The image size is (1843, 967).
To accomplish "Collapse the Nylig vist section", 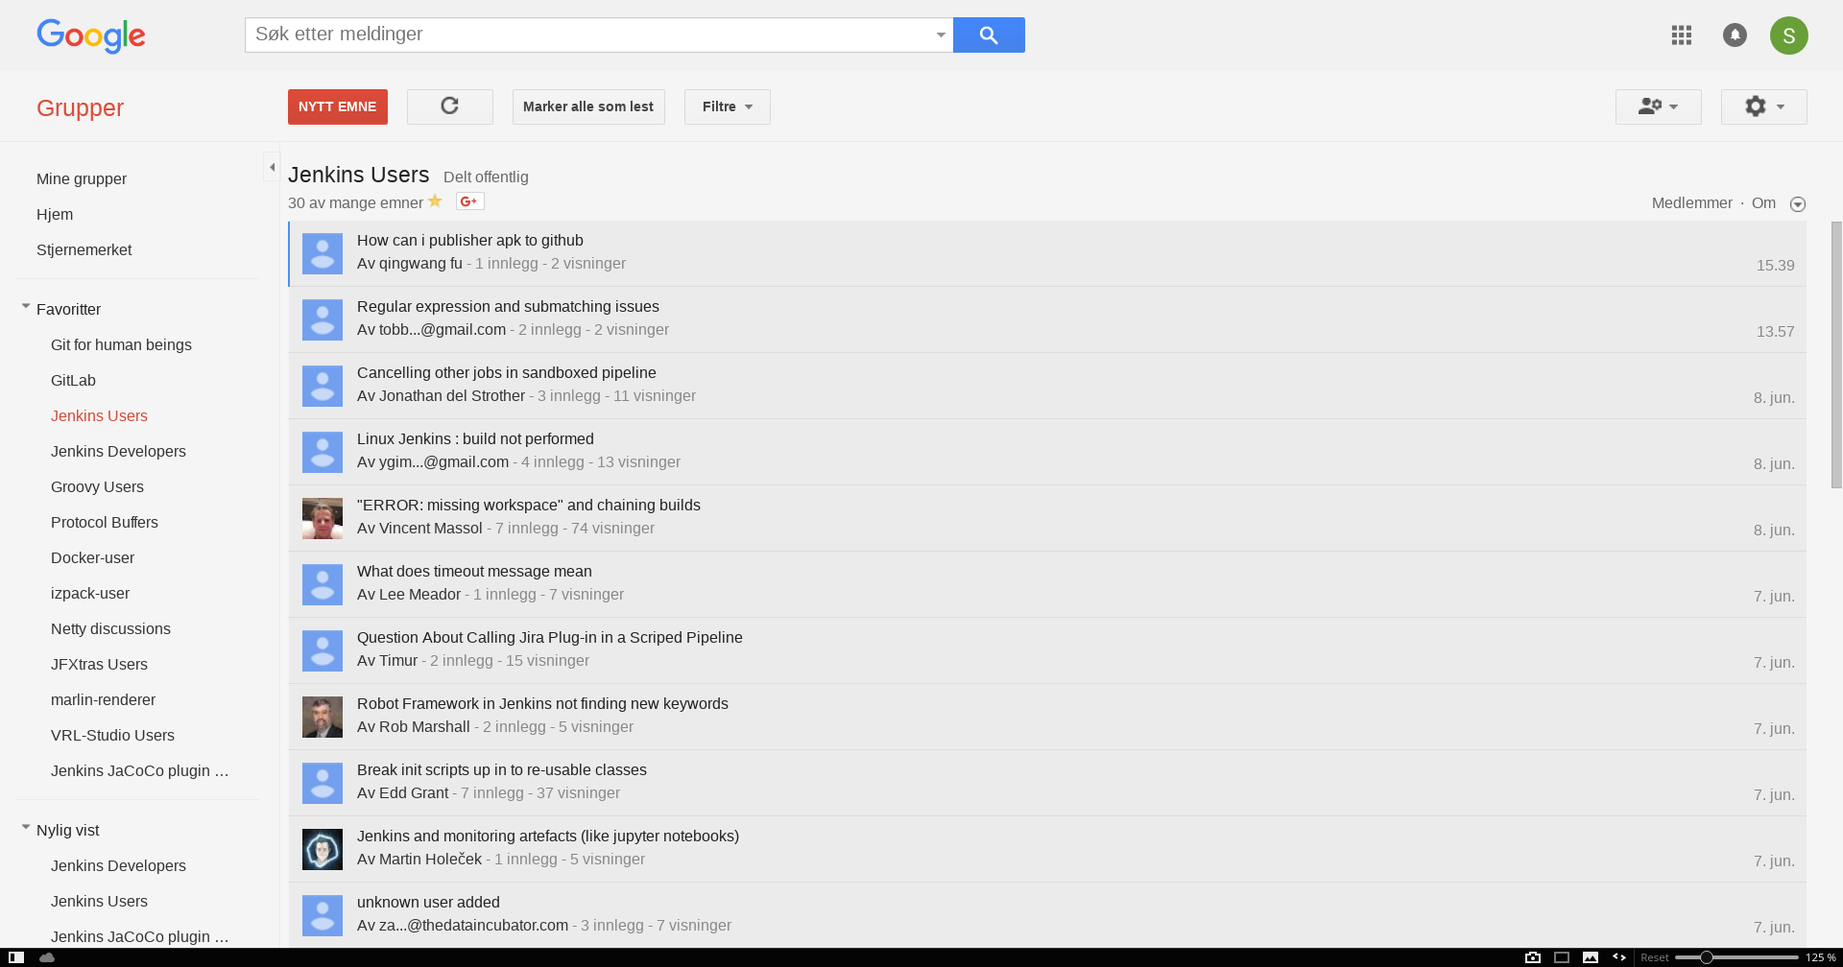I will [x=26, y=828].
